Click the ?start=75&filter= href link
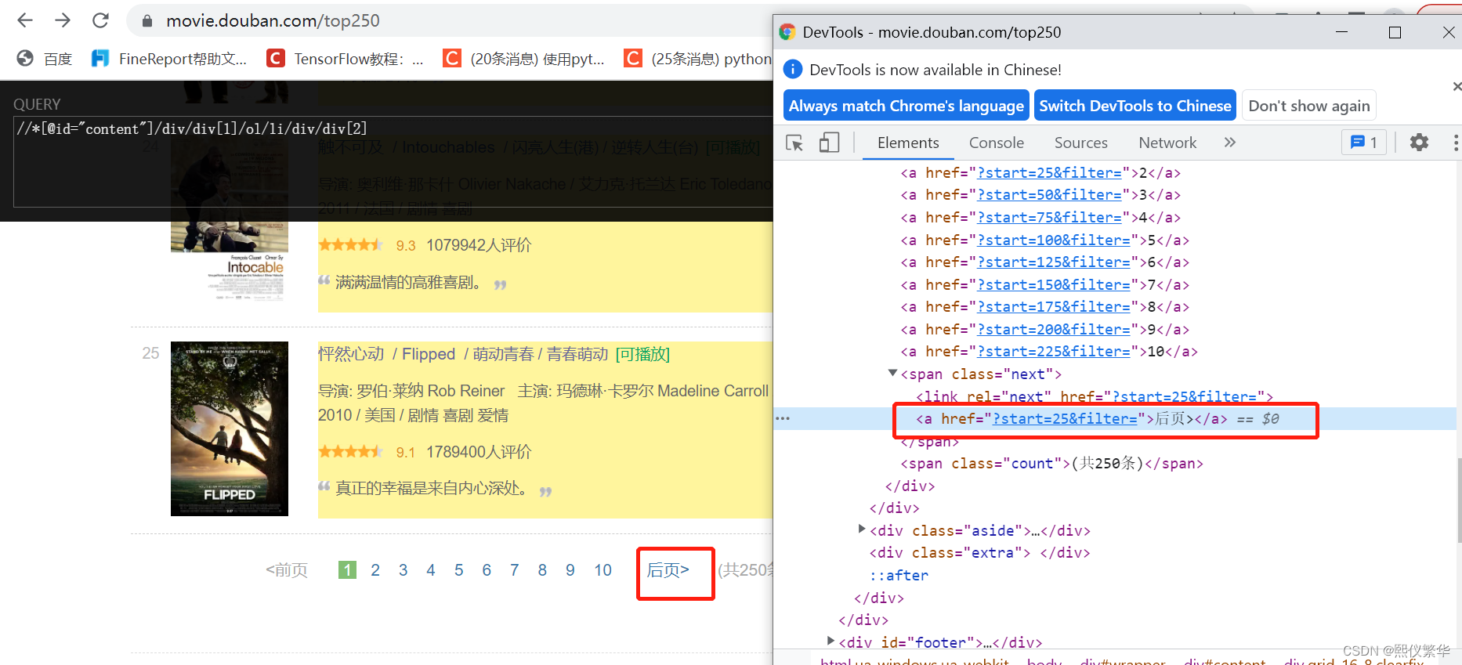Viewport: 1462px width, 665px height. tap(1049, 218)
